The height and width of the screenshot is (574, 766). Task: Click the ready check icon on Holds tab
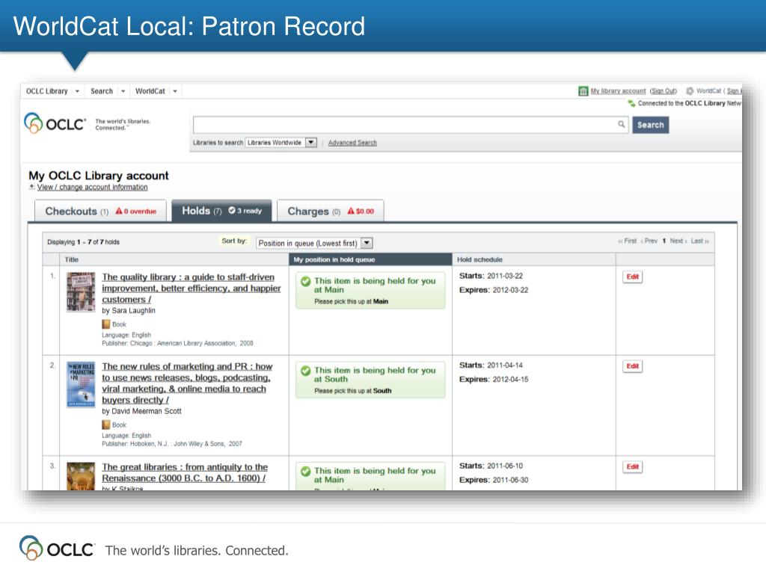(x=232, y=210)
